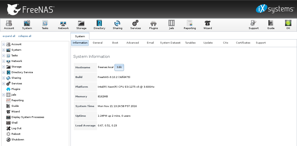Switch to the Certificates sub-tab
This screenshot has height=146, width=297.
tap(243, 43)
